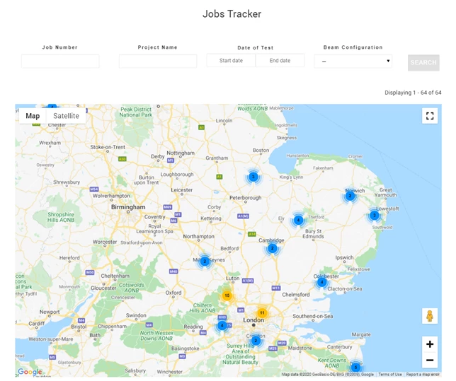This screenshot has width=456, height=381.
Task: Open the End date picker field
Action: 280,61
